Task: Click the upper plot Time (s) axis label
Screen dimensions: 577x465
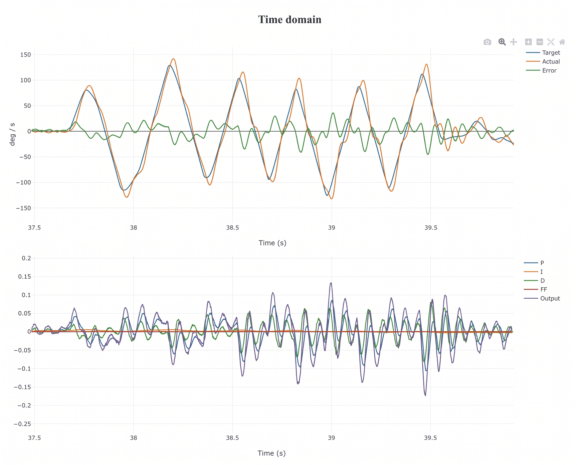Action: (272, 243)
